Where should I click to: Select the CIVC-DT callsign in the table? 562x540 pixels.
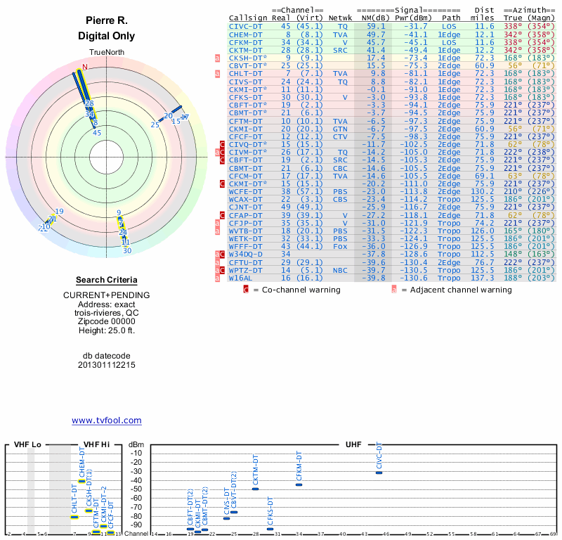click(x=246, y=26)
